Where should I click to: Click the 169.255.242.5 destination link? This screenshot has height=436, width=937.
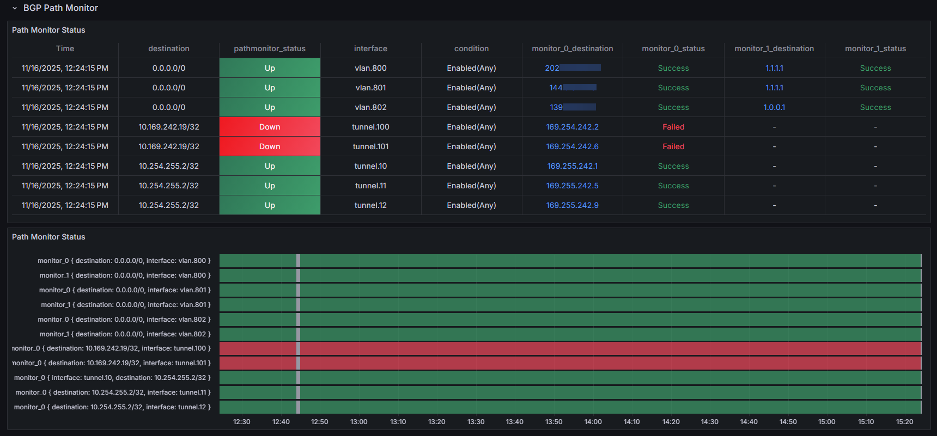click(572, 186)
